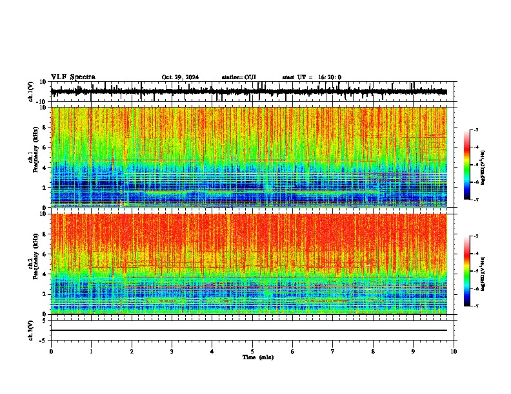Click the "-7" label on ch.2 color scale
Image resolution: width=511 pixels, height=394 pixels.
(476, 306)
